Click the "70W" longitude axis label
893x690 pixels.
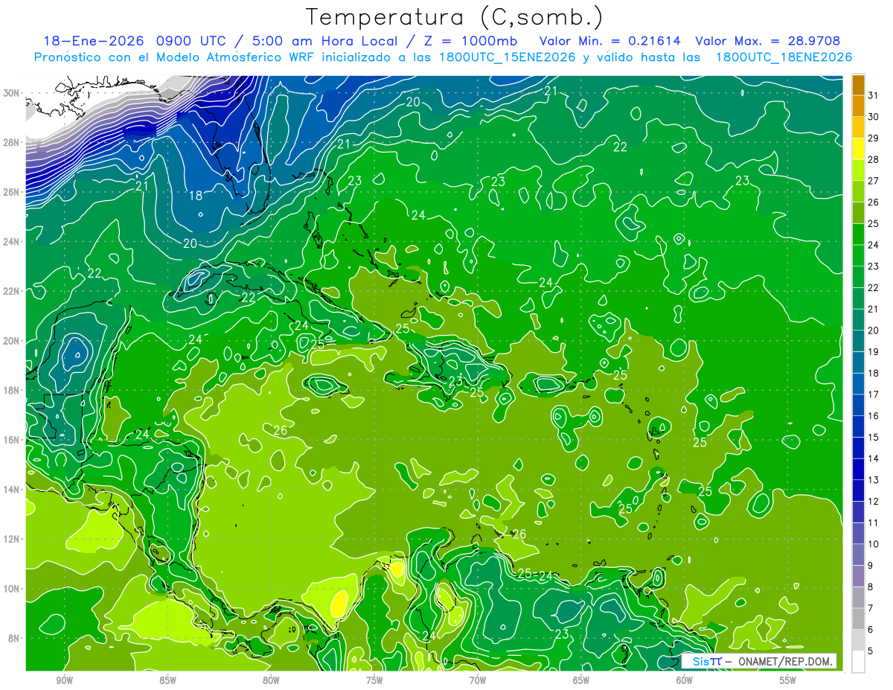[478, 680]
